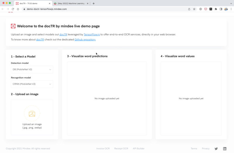234x153 pixels.
Task: Click the word values empty panel
Action: click(191, 98)
